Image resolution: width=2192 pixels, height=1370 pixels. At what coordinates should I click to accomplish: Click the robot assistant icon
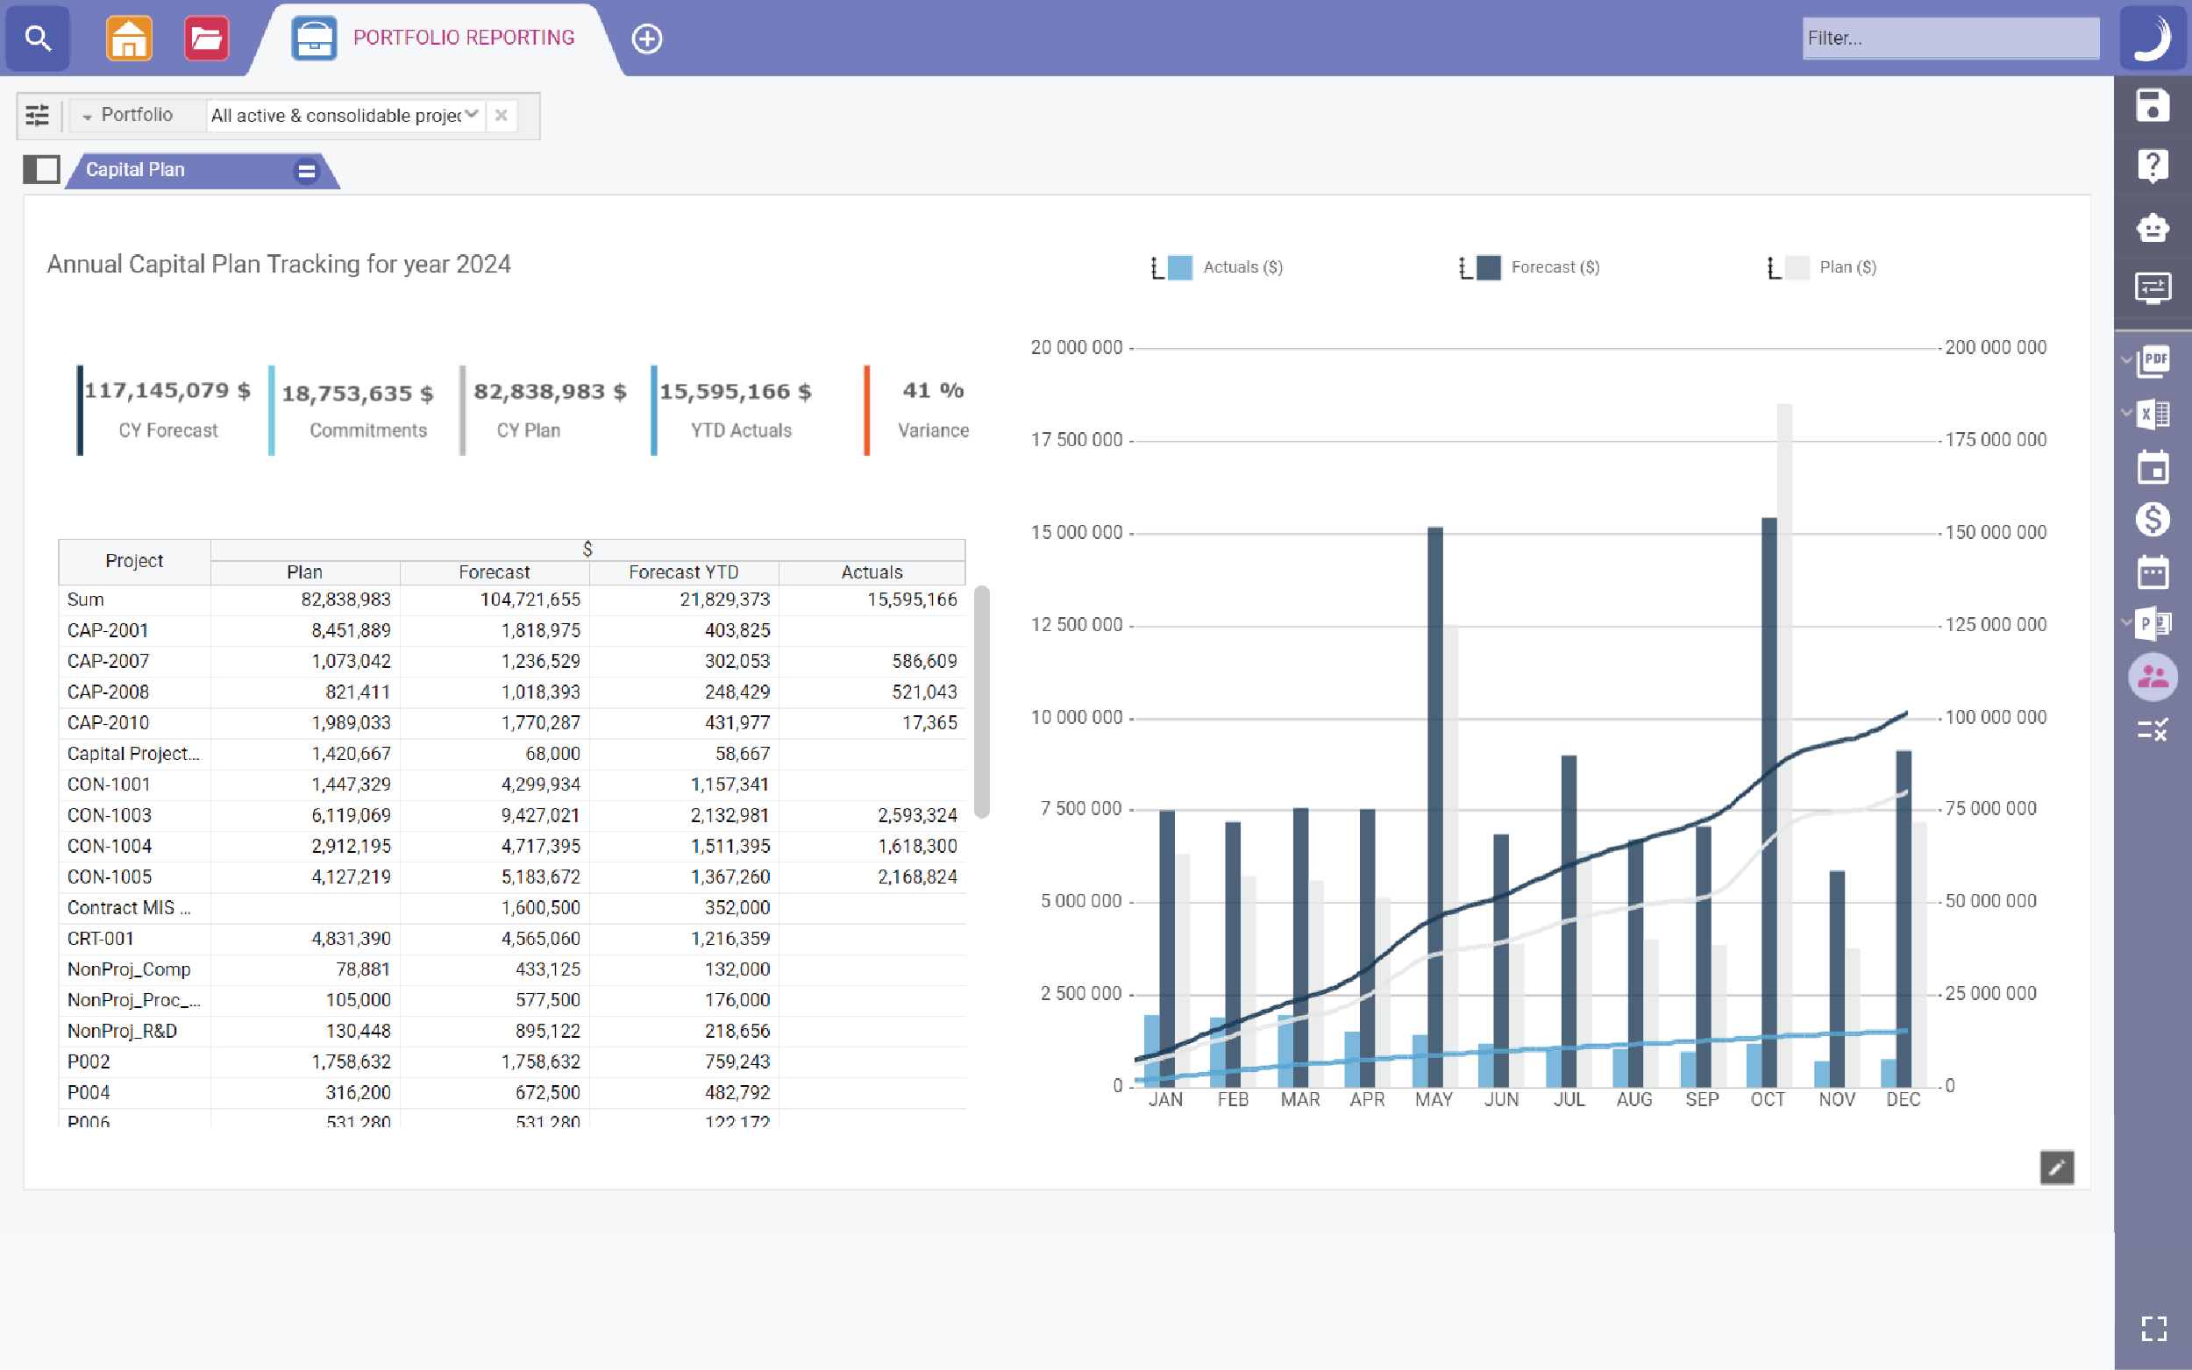(2153, 226)
